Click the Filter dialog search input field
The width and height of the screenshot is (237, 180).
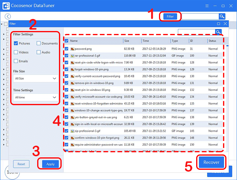tap(197, 32)
